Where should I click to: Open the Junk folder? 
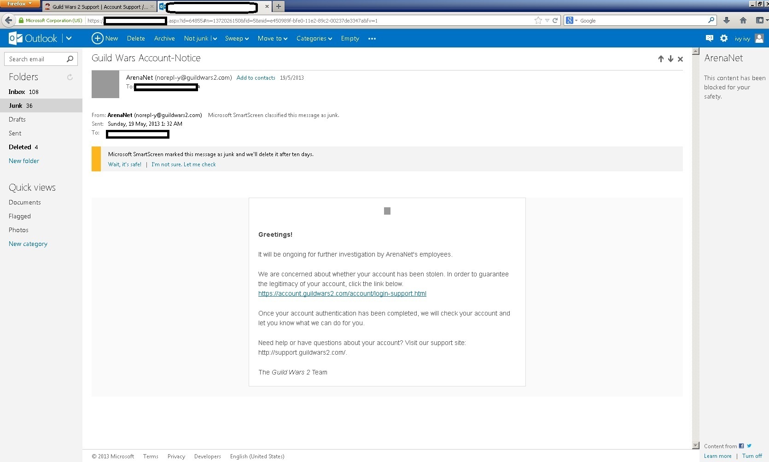41,105
